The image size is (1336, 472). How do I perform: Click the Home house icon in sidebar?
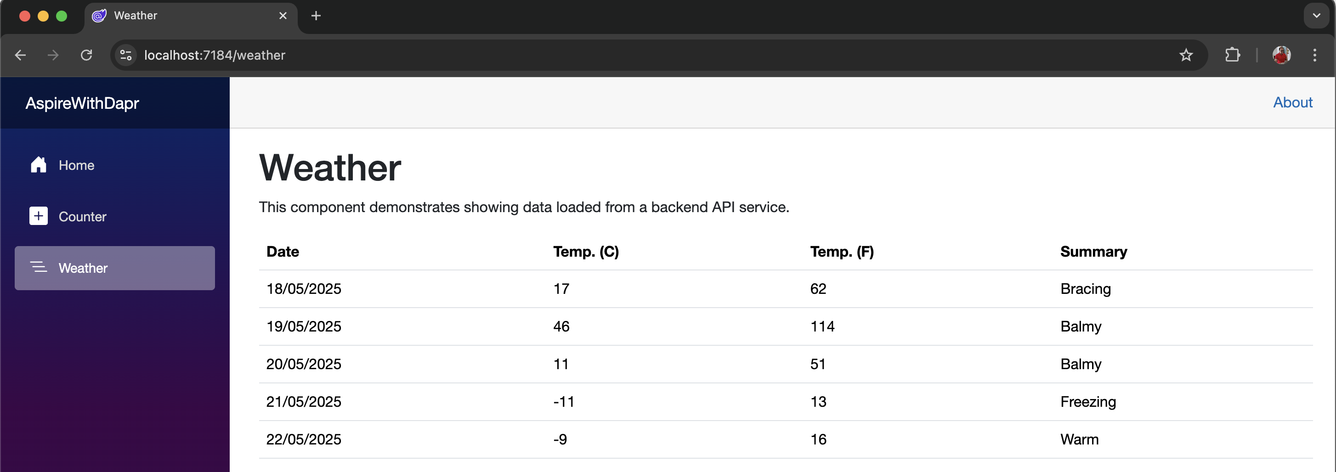39,165
